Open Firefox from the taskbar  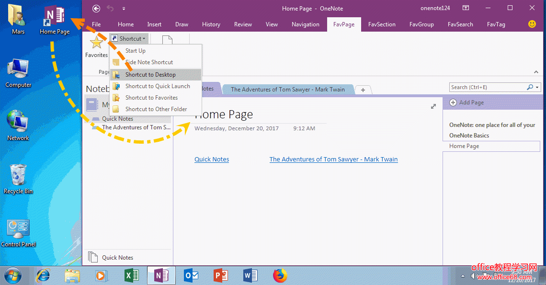tap(280, 275)
